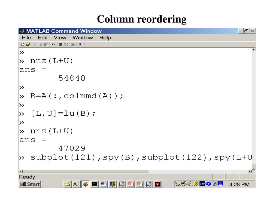This screenshot has width=279, height=209.
Task: Click the MATLAB Command Window title bar
Action: coord(137,31)
